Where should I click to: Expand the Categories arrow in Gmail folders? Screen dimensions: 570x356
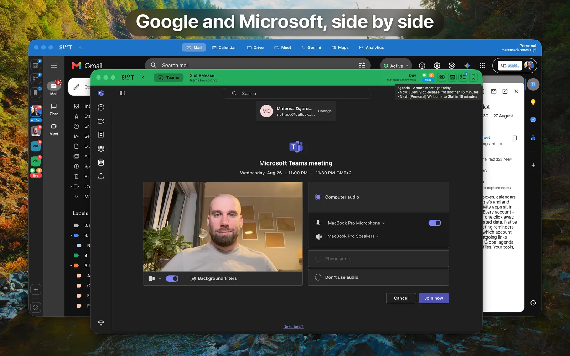(71, 187)
